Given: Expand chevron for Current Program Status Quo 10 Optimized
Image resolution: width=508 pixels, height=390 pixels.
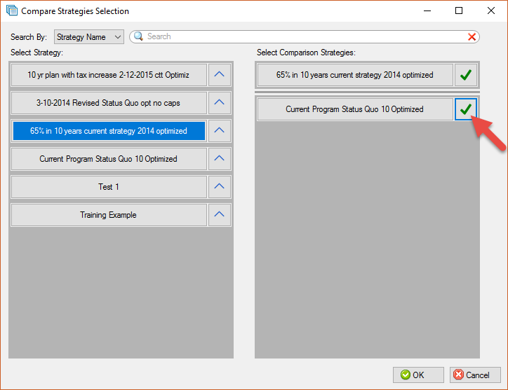Looking at the screenshot, I should 220,159.
